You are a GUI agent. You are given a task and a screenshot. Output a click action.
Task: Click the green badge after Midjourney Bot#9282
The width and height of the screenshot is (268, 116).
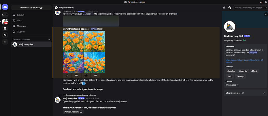tap(244, 40)
